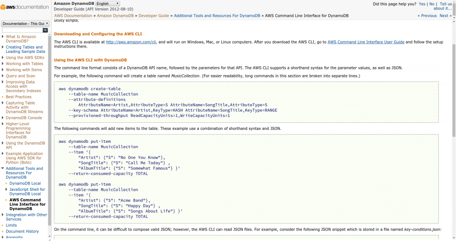Open DynamoDB Console in the sidebar

pyautogui.click(x=24, y=117)
